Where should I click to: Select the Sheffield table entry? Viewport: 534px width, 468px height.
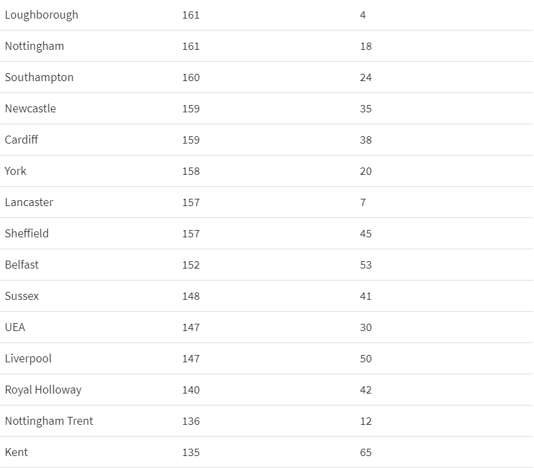click(x=27, y=233)
